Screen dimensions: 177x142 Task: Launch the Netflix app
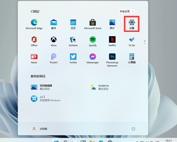112,41
